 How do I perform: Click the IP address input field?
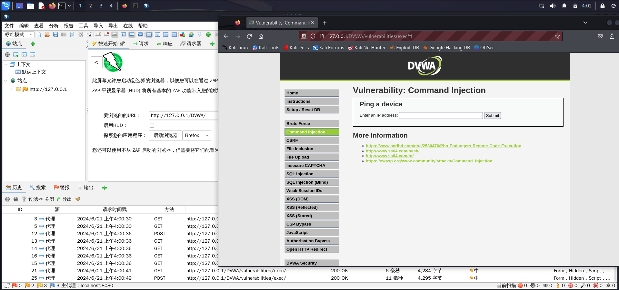click(441, 115)
